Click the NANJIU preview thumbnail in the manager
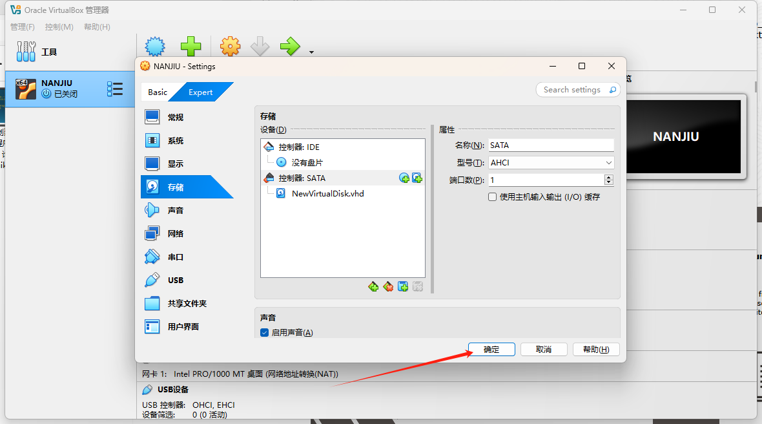 pyautogui.click(x=683, y=136)
